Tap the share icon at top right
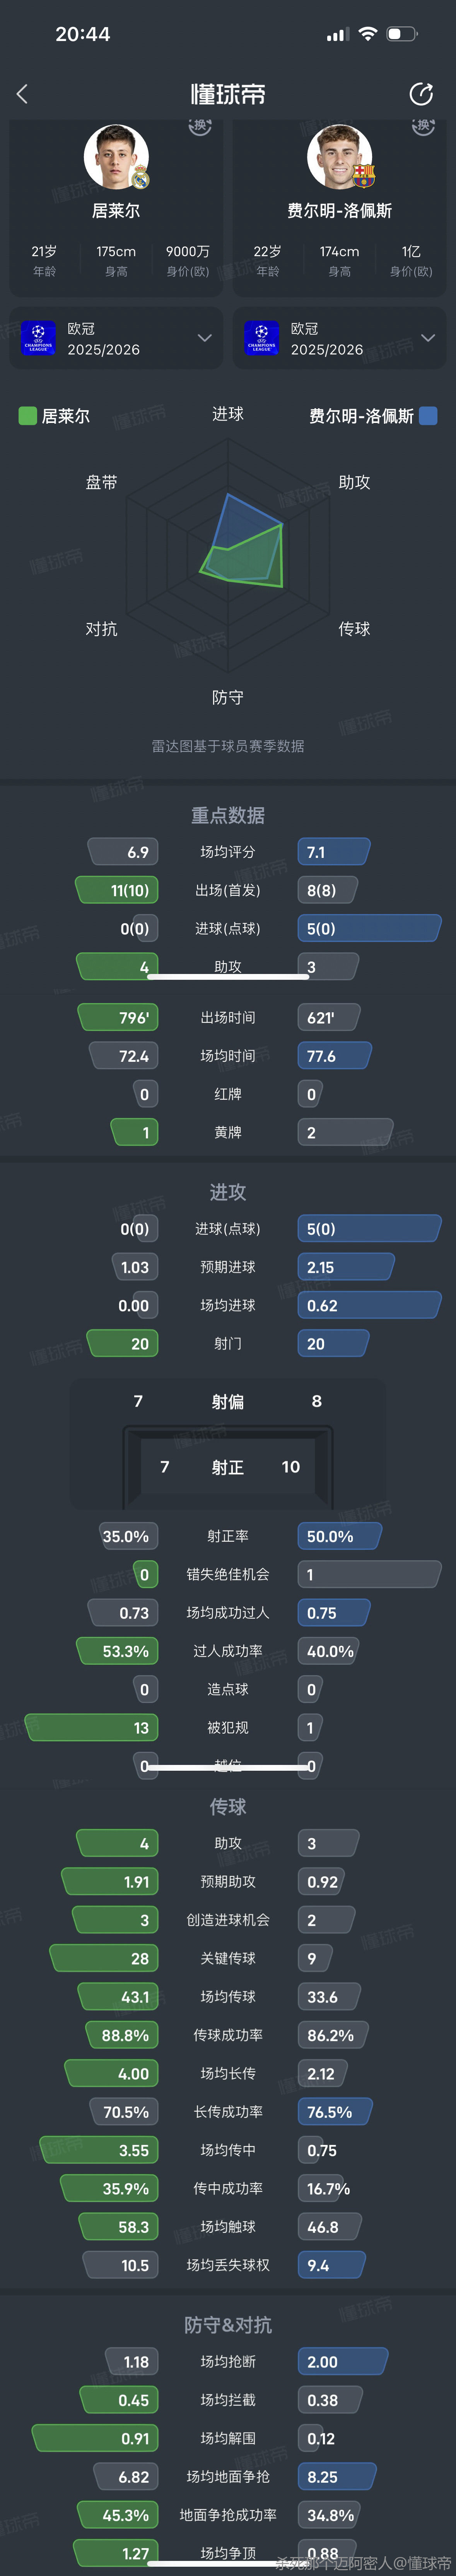Image resolution: width=456 pixels, height=2576 pixels. point(421,94)
